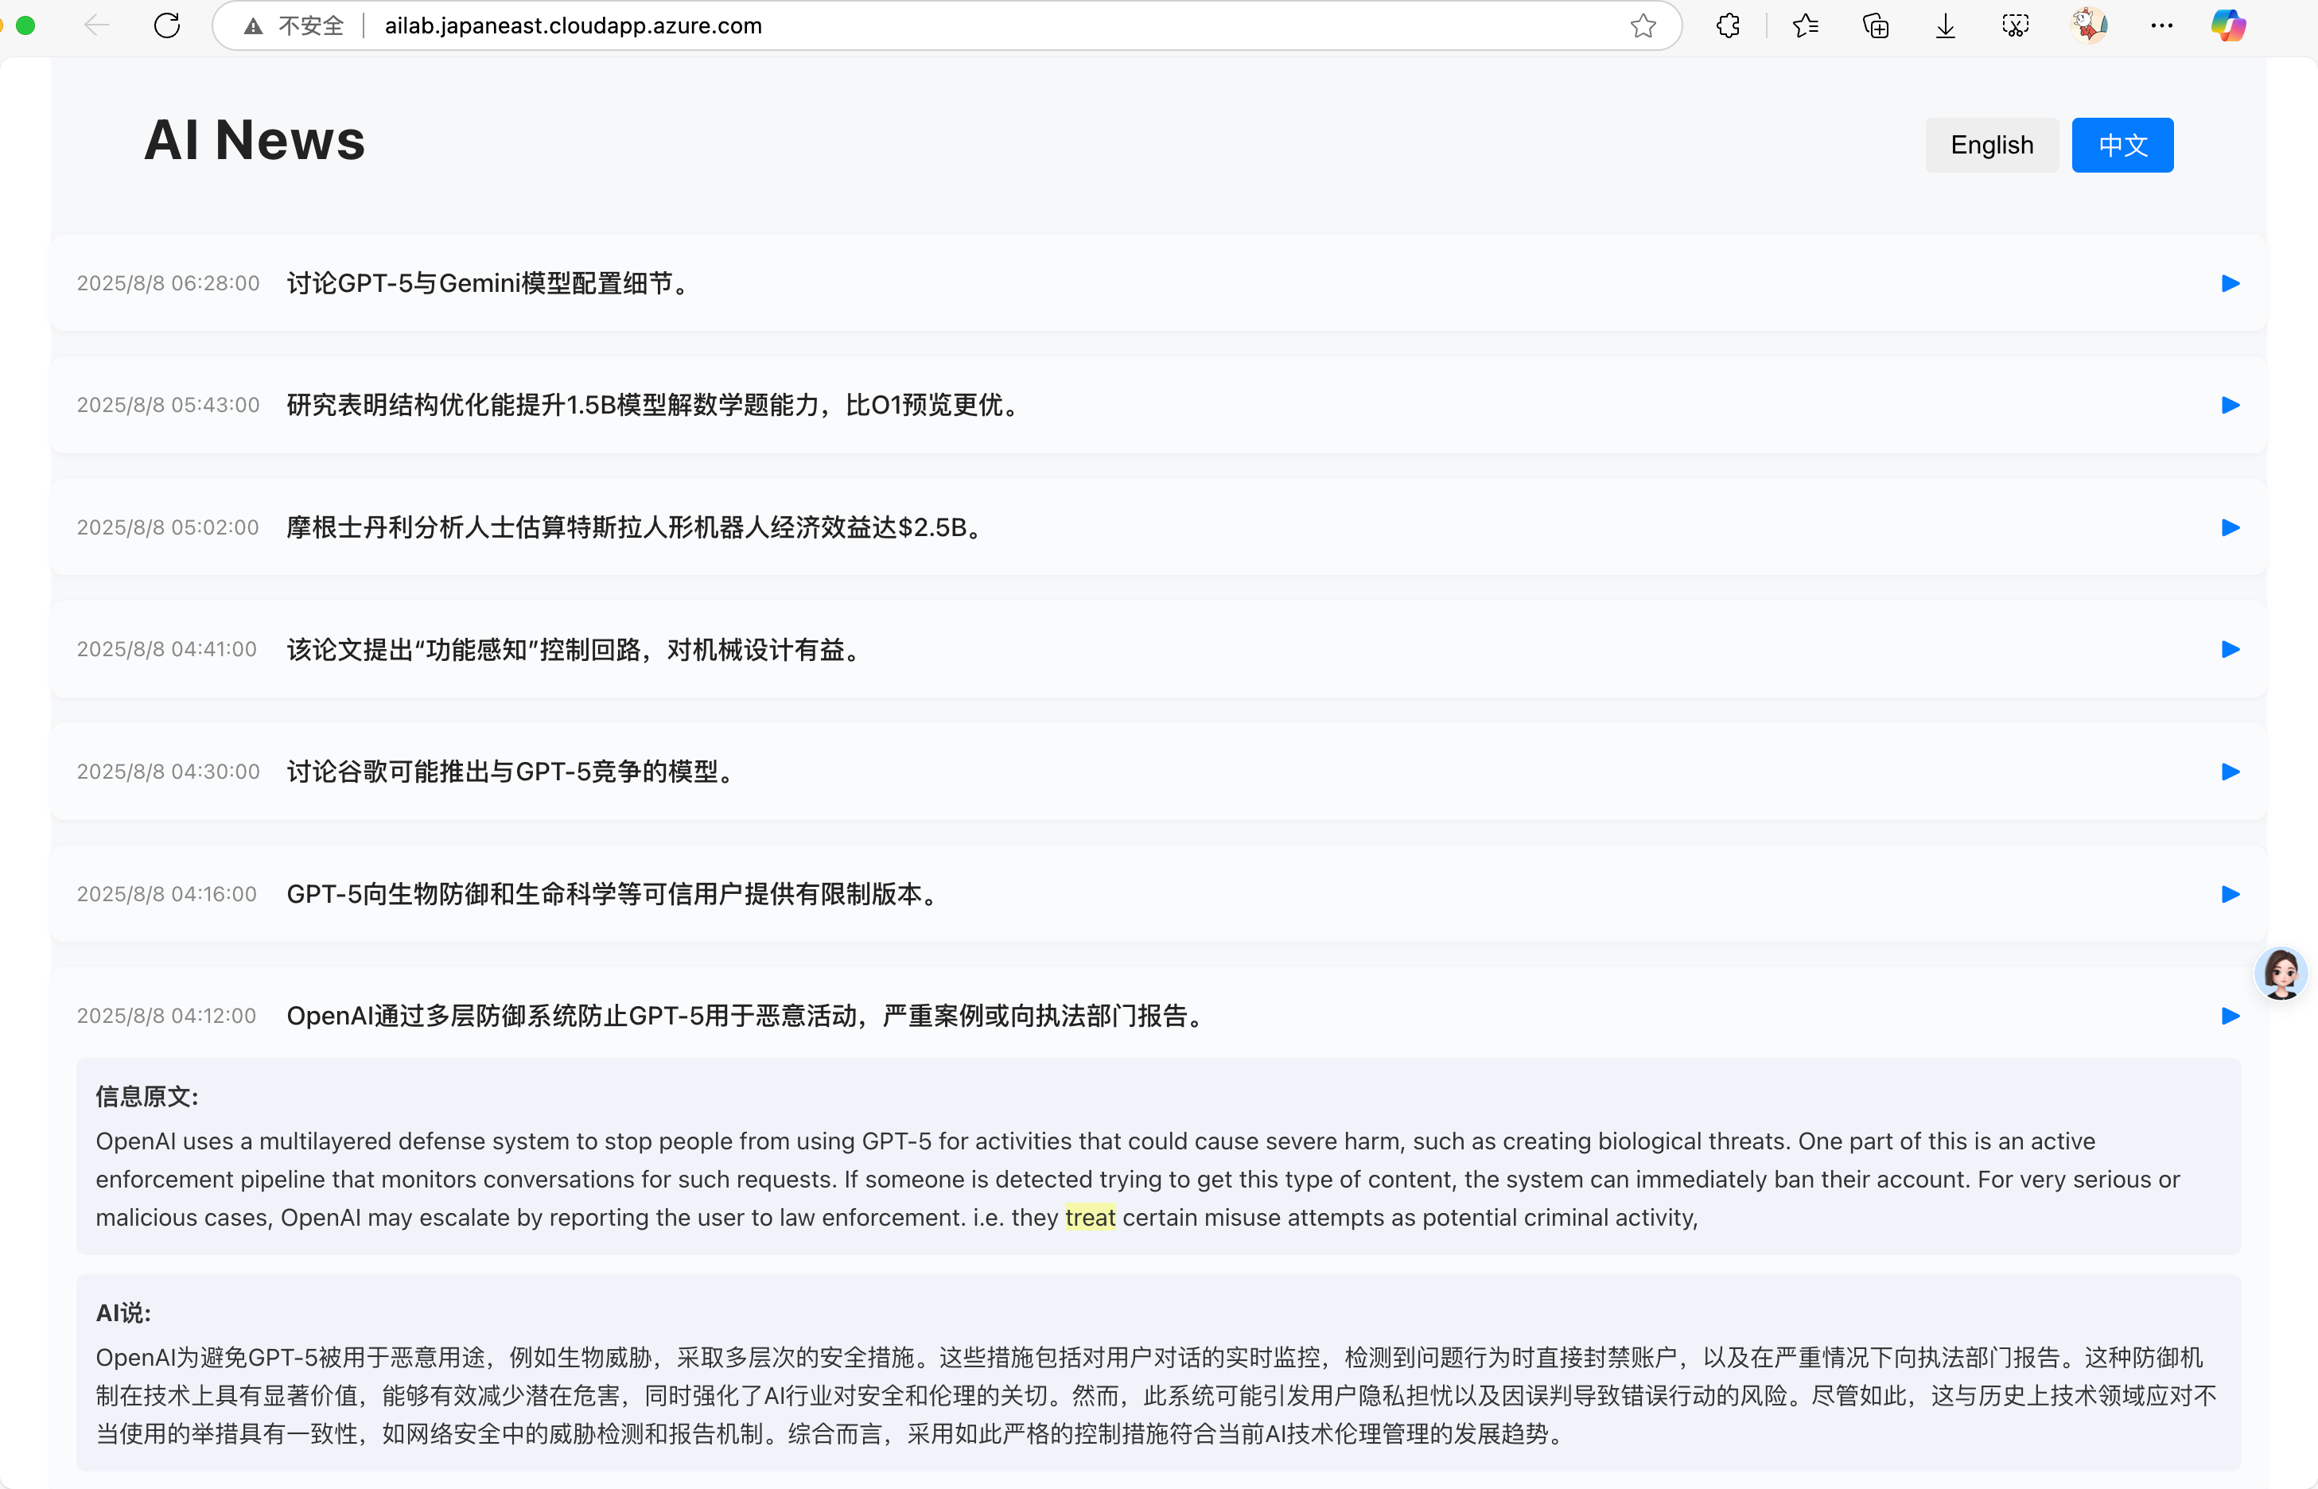Viewport: 2318px width, 1489px height.
Task: Expand the 功能感知控制回路 news arrow
Action: click(2230, 650)
